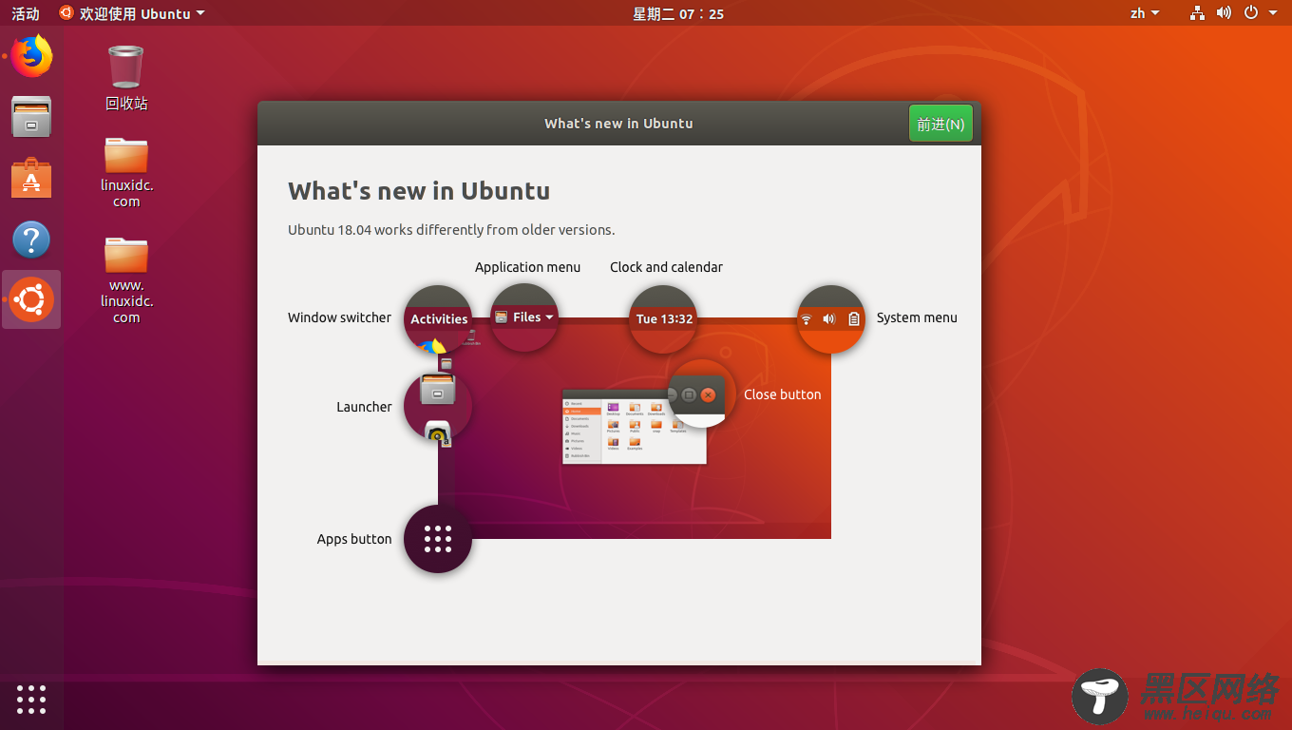Click the 'Window switcher' label
Screen dimensions: 1292x730
339,317
